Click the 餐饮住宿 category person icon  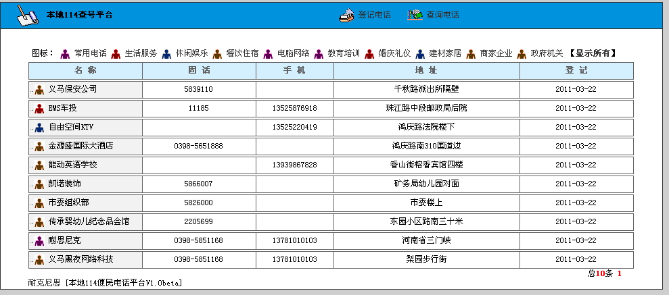(217, 54)
